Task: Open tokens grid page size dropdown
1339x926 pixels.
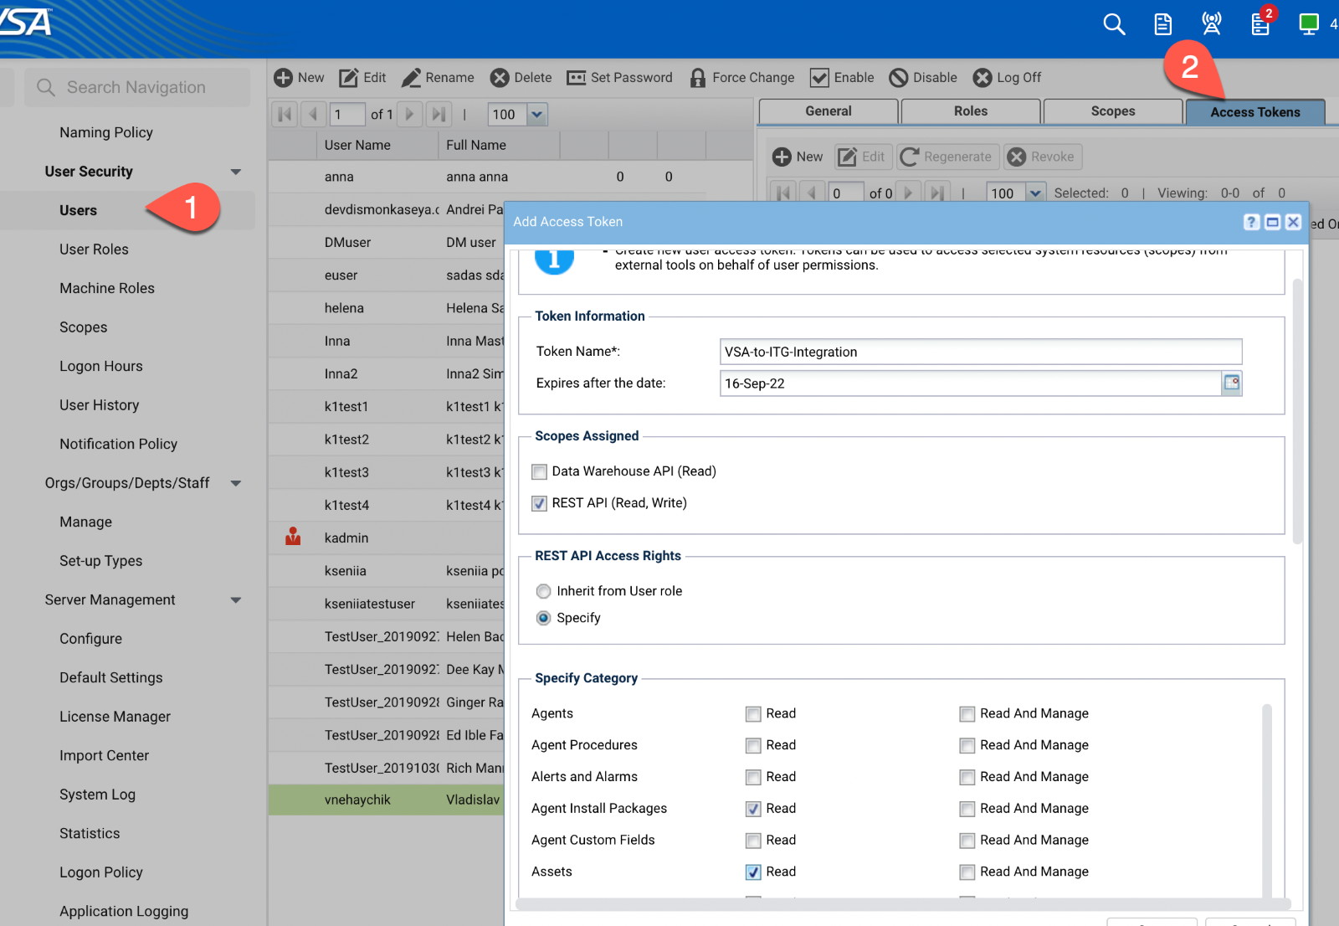Action: pyautogui.click(x=1035, y=193)
